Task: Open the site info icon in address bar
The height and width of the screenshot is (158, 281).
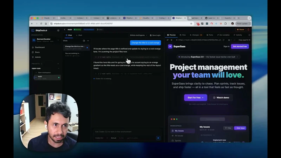Action: pyautogui.click(x=51, y=24)
